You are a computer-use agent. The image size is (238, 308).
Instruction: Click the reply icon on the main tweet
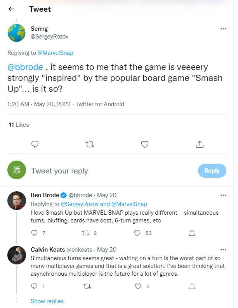[x=35, y=144]
